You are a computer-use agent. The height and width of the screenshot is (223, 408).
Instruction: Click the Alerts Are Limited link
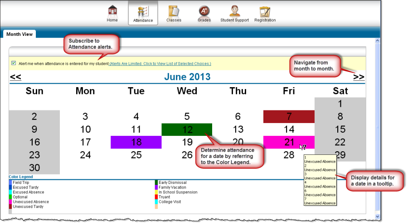pyautogui.click(x=160, y=64)
